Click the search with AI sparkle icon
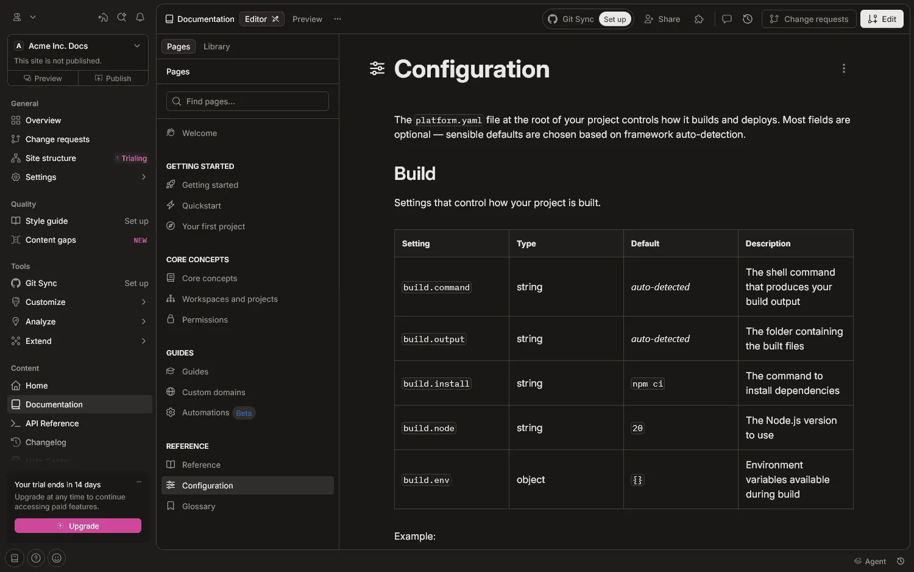 pos(122,18)
